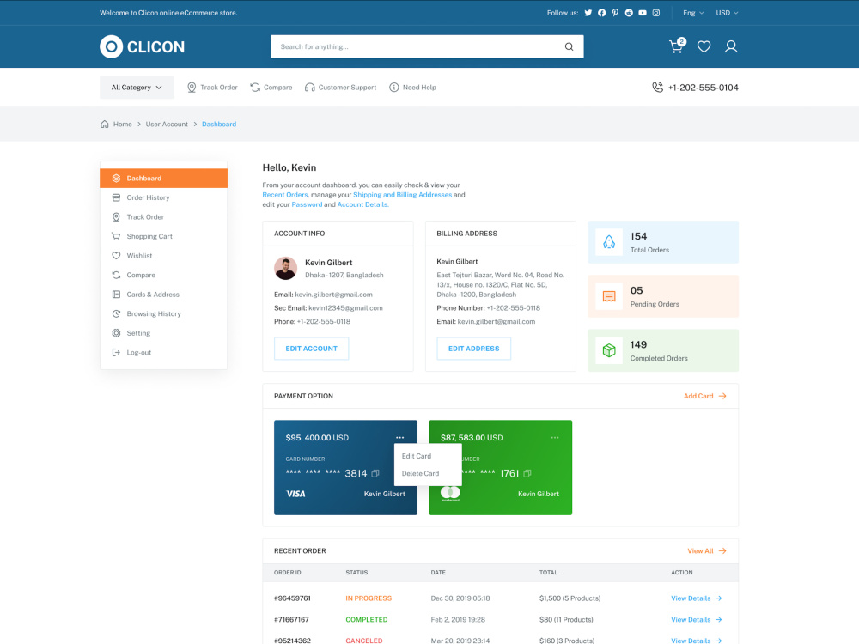Click the support phone number +1-202-555-0104
The width and height of the screenshot is (859, 644).
coord(703,87)
